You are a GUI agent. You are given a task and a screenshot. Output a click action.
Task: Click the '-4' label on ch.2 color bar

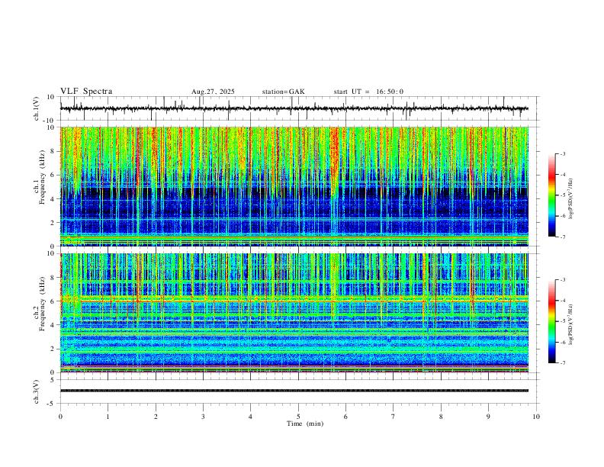point(563,301)
